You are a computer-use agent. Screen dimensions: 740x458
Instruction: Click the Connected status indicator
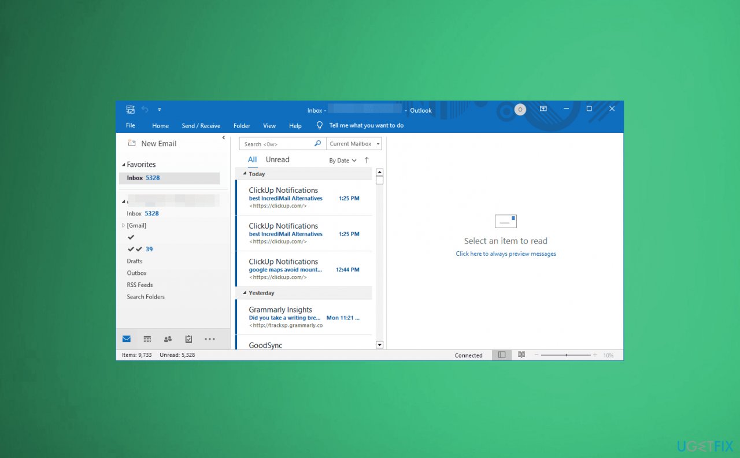coord(469,355)
